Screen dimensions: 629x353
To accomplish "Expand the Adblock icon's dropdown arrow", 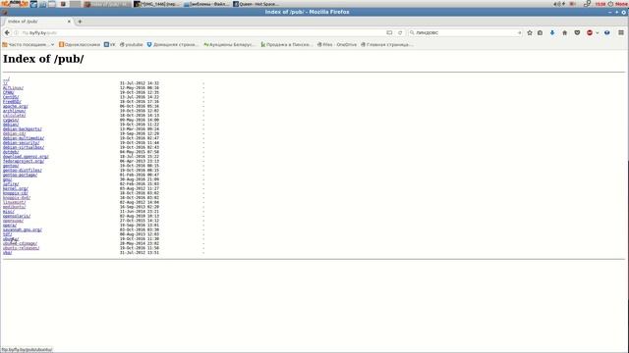I will [597, 32].
